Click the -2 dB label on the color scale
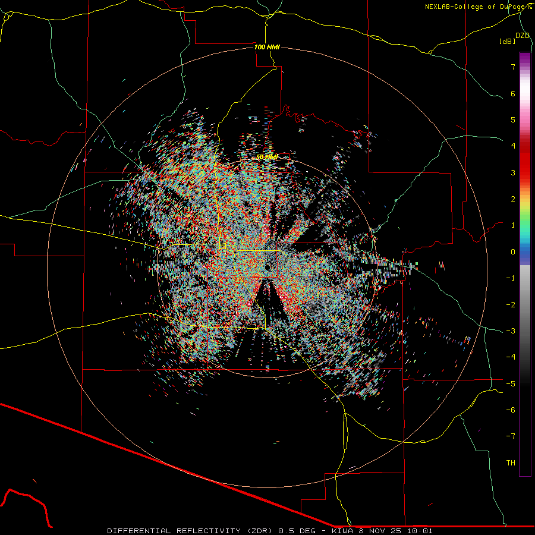This screenshot has height=535, width=535. 511,305
